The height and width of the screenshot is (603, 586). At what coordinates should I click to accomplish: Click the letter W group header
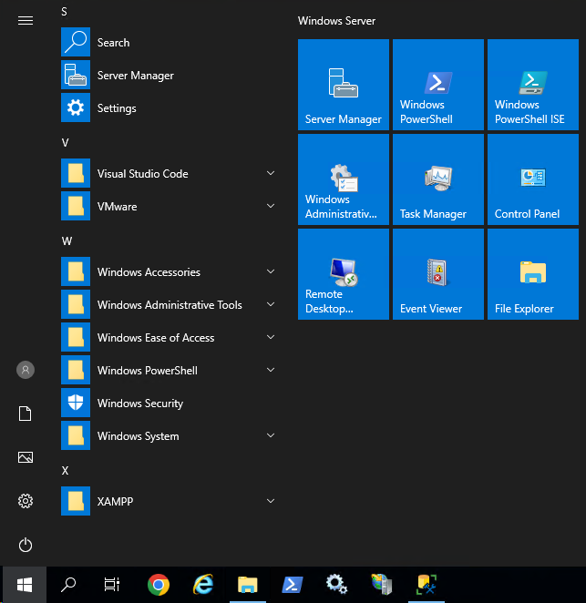click(67, 241)
